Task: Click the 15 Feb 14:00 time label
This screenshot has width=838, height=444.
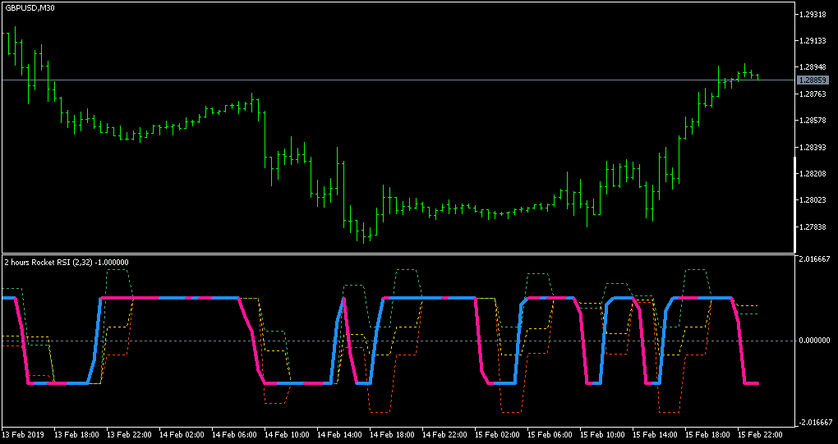Action: coord(656,435)
